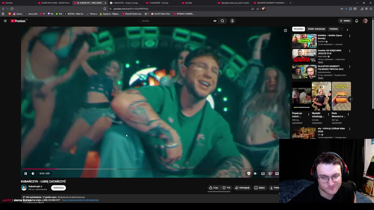This screenshot has height=210, width=374.
Task: Open the account avatar menu
Action: point(365,21)
